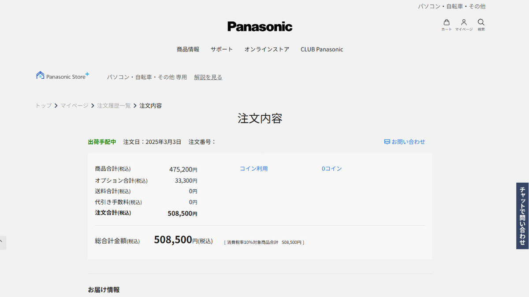Click the 注文内容 page heading
529x297 pixels.
260,118
